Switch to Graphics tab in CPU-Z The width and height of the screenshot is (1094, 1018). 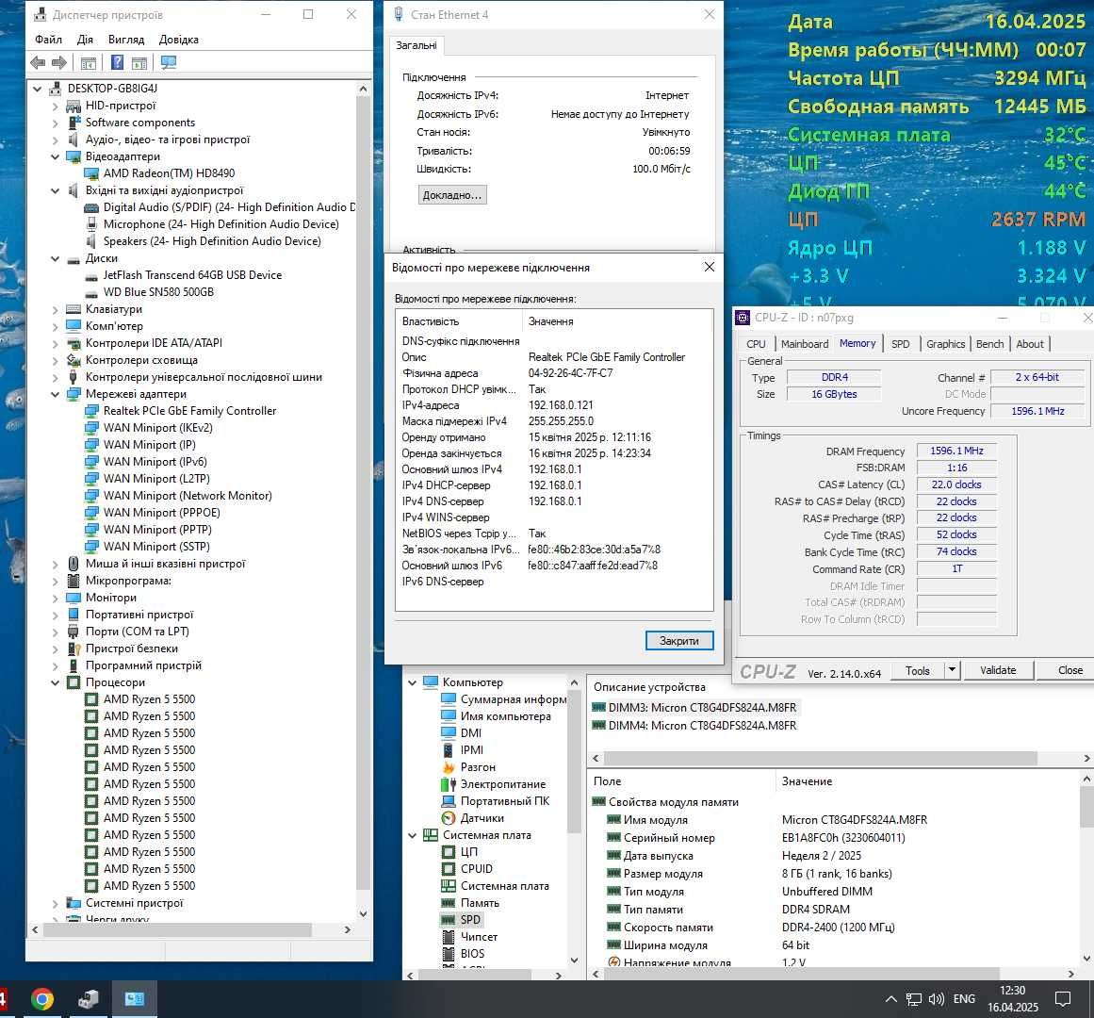pos(945,344)
